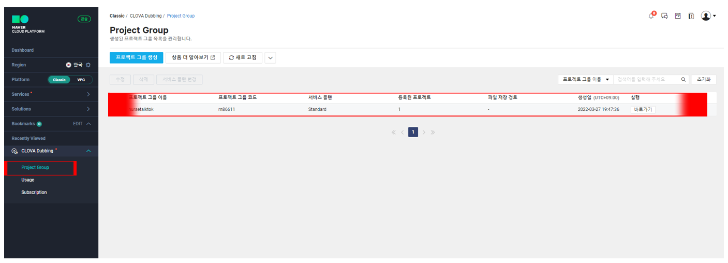Open the Usage sidebar item

coord(28,180)
